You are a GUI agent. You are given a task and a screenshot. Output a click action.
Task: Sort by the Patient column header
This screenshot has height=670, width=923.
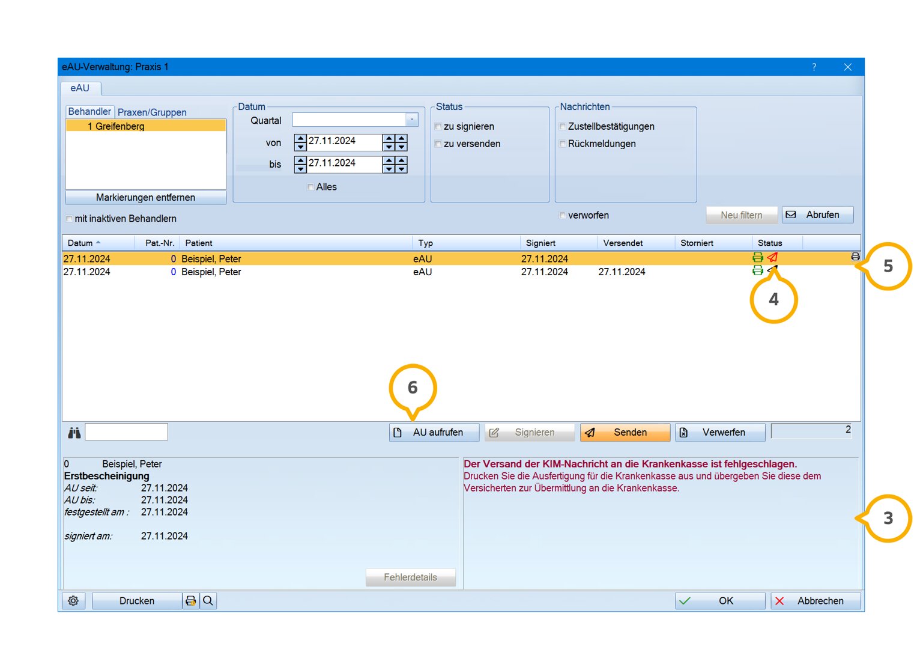[x=296, y=243]
